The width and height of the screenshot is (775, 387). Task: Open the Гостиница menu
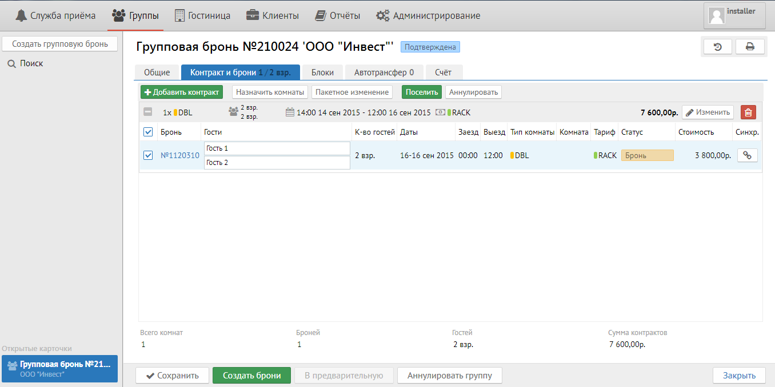pos(202,15)
